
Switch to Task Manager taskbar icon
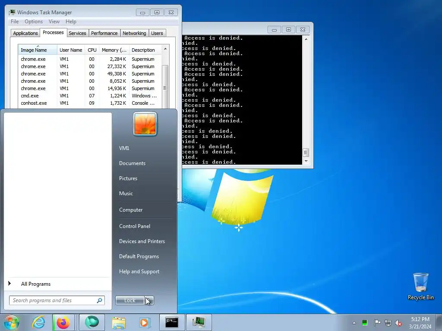(199, 322)
